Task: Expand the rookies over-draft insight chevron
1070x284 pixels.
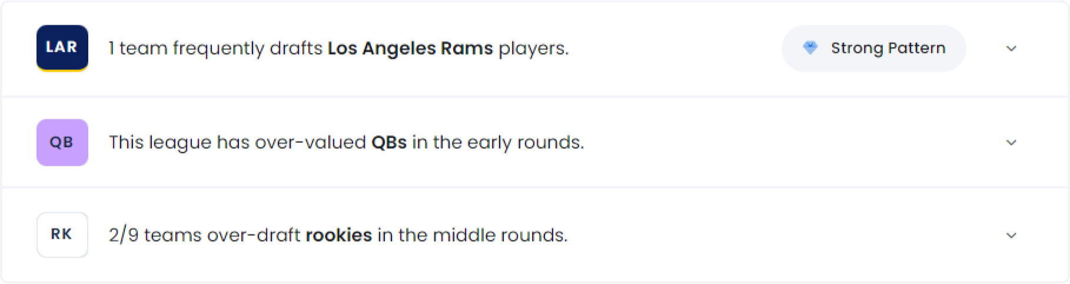Action: point(1011,235)
